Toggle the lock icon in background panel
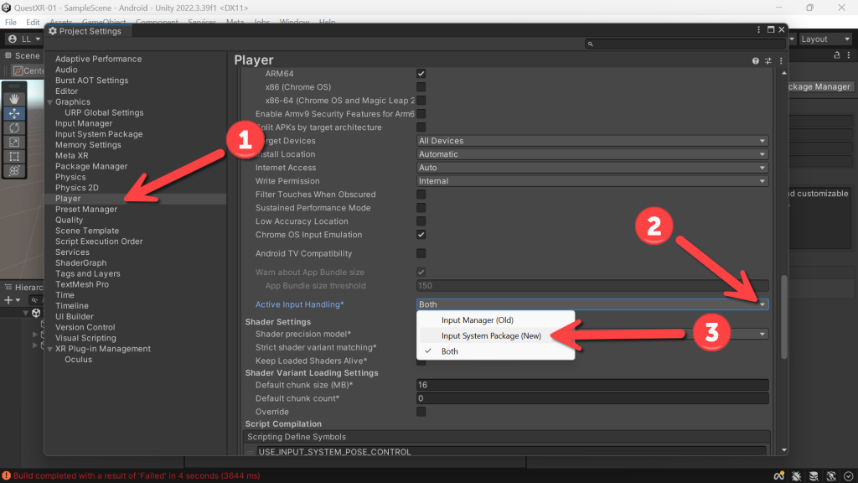 pos(837,55)
